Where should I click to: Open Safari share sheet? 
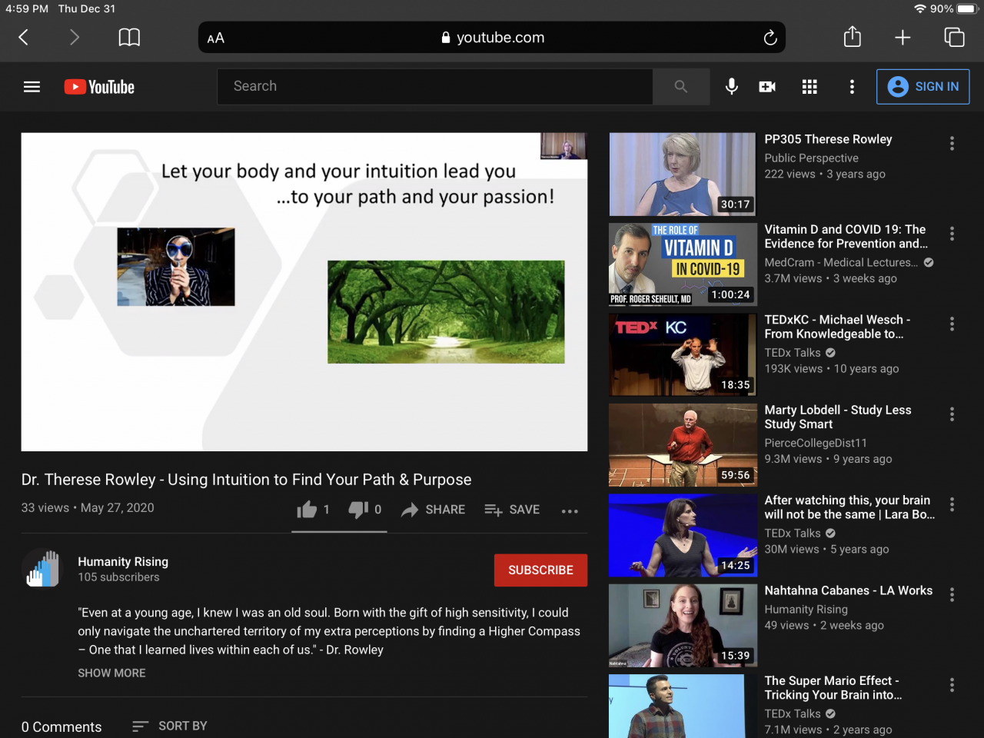pos(852,38)
